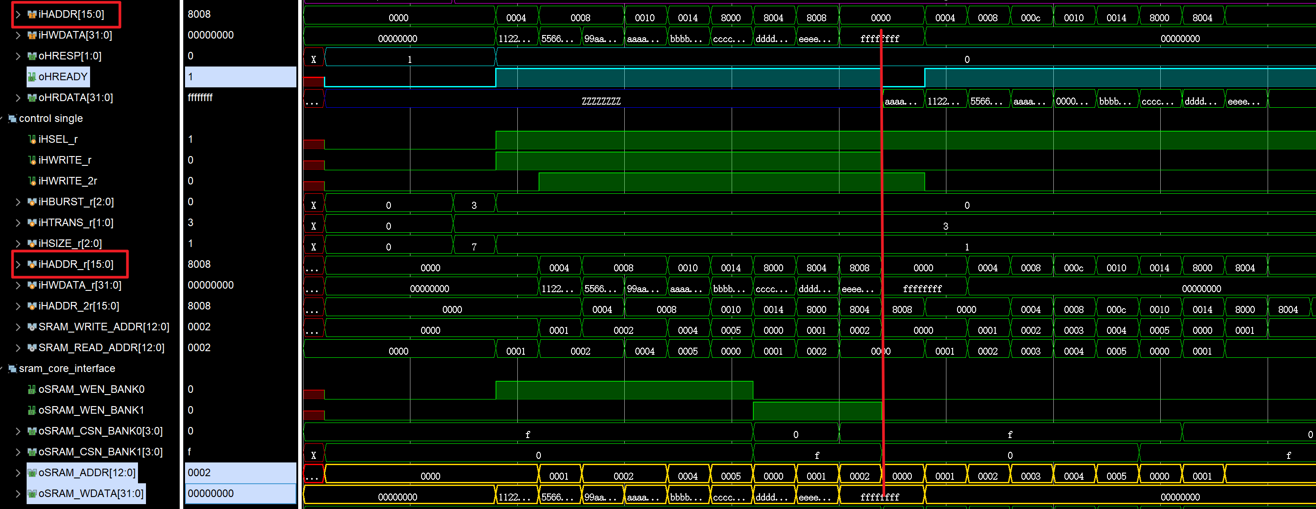Expand the oSRAM_CSN_BANK0[3:0] bus
The width and height of the screenshot is (1316, 509).
[18, 431]
